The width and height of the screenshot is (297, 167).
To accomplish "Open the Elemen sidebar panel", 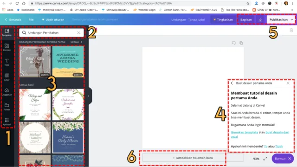I will tap(7, 47).
